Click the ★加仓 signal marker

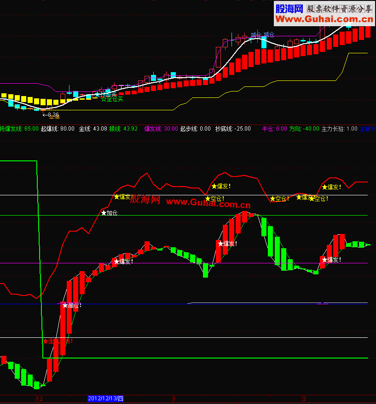click(109, 213)
